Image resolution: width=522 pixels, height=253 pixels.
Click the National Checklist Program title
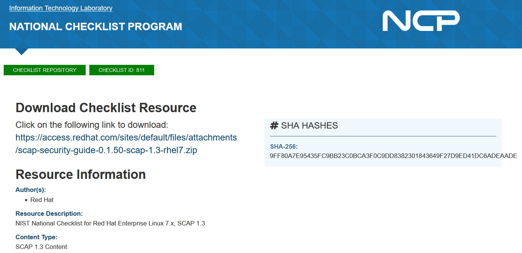point(96,27)
